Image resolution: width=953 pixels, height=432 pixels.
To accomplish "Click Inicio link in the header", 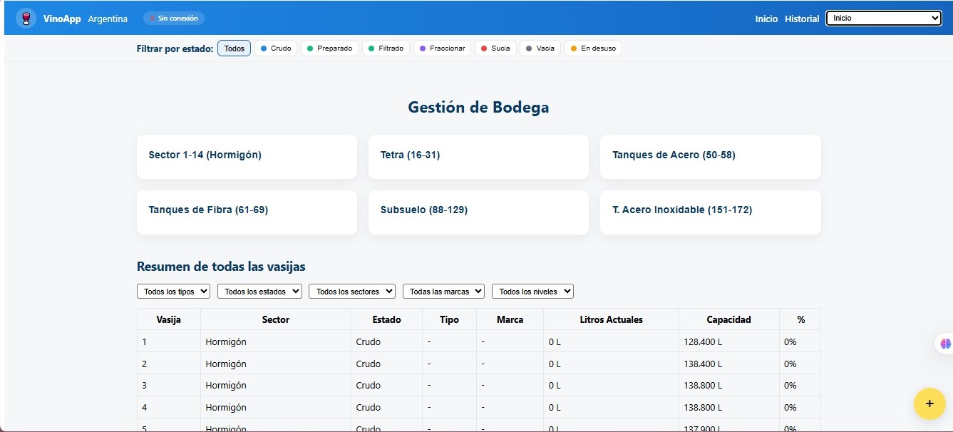I will point(766,19).
